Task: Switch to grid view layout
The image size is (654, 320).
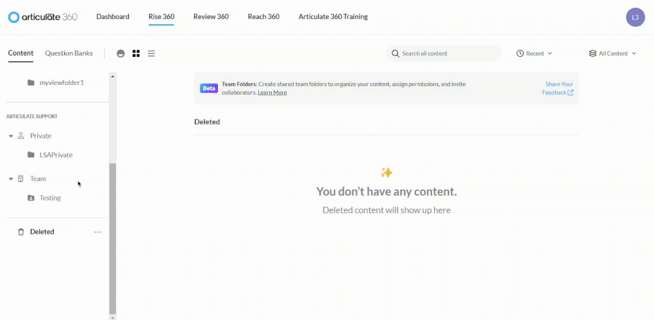Action: tap(136, 54)
